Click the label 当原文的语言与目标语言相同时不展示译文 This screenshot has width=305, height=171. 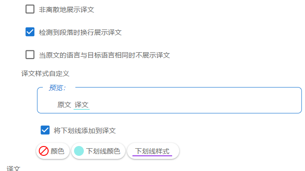coord(104,55)
